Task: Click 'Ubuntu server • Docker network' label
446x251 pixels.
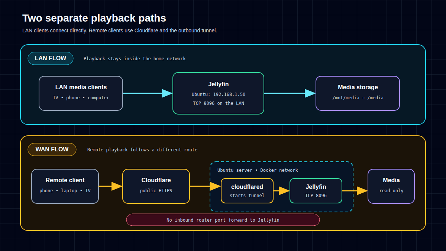Action: click(x=258, y=170)
